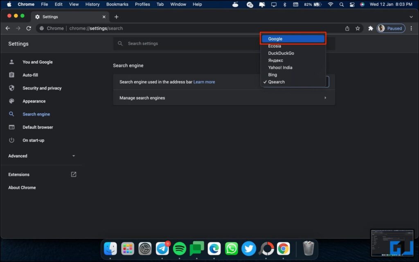Open Launchpad from the Dock
This screenshot has width=419, height=262.
pos(128,249)
